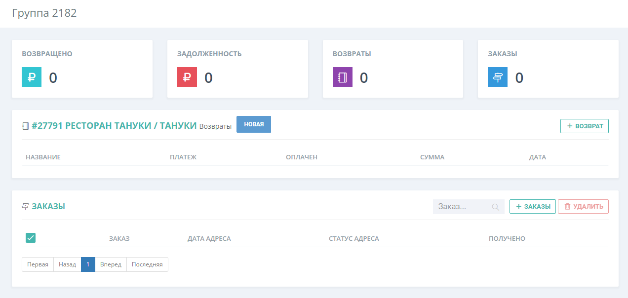Click the blue signpost icon under Заказы card
The image size is (628, 298).
(498, 77)
